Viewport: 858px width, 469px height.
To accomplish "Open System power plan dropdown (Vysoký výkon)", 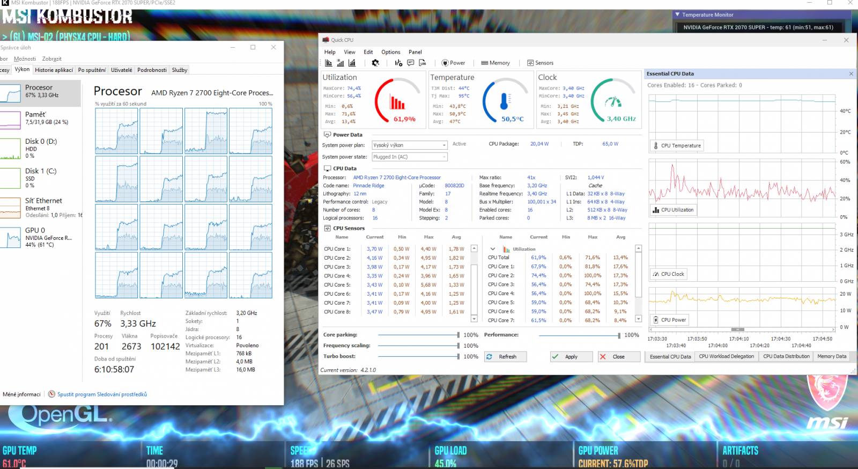I will 410,145.
